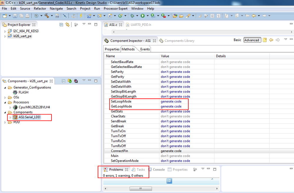294x193 pixels.
Task: Click the New wizard toolbar icon
Action: tap(5, 16)
